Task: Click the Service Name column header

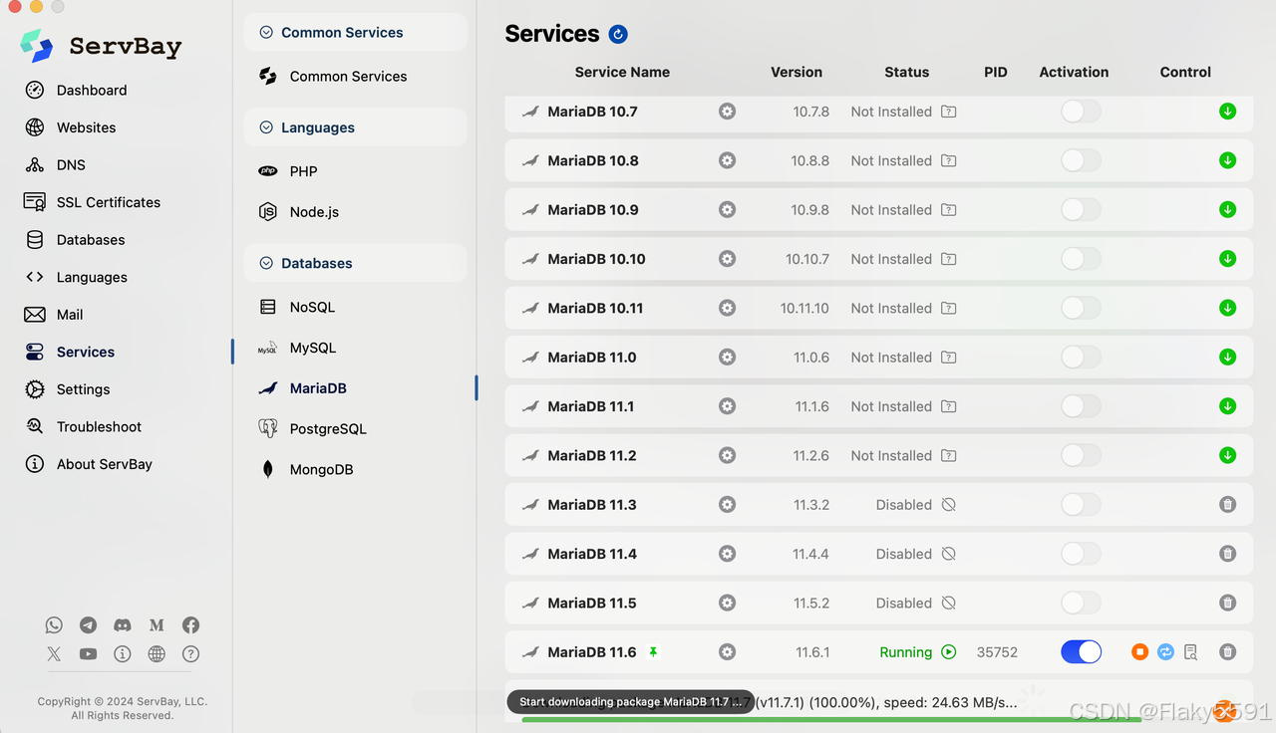Action: [622, 72]
